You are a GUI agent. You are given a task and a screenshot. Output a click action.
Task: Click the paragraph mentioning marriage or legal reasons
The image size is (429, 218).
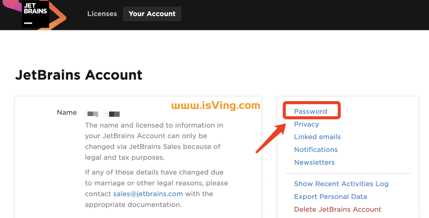156,188
